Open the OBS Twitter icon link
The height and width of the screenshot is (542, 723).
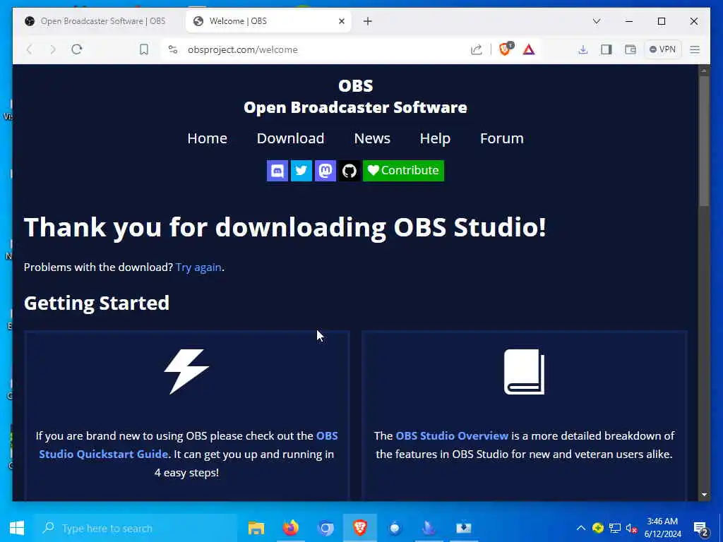tap(301, 171)
